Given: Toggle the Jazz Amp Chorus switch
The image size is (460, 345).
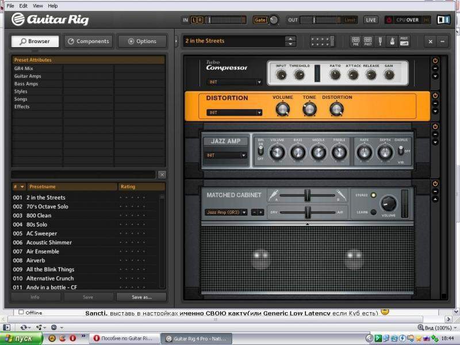Looking at the screenshot, I should (x=401, y=151).
